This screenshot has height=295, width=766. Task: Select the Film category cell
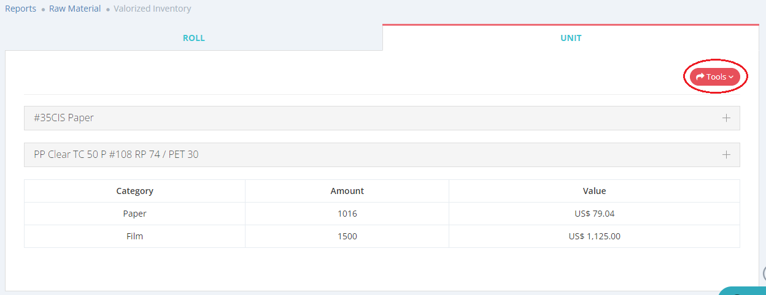(x=134, y=236)
